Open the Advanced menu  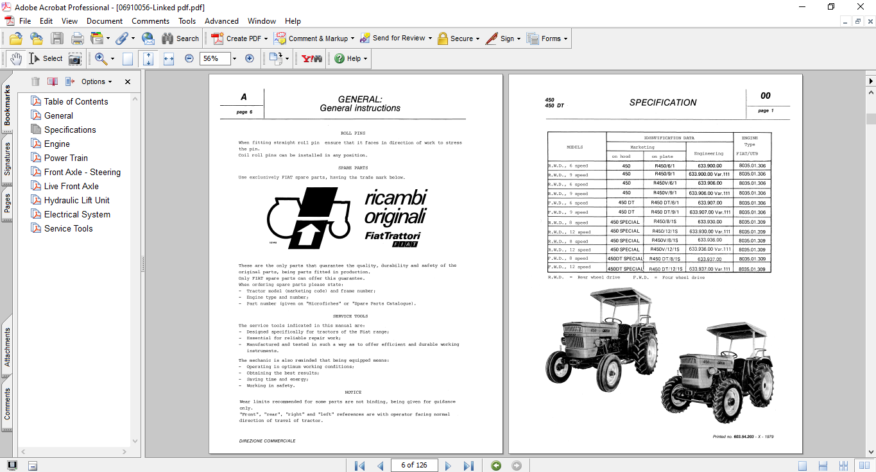[221, 21]
